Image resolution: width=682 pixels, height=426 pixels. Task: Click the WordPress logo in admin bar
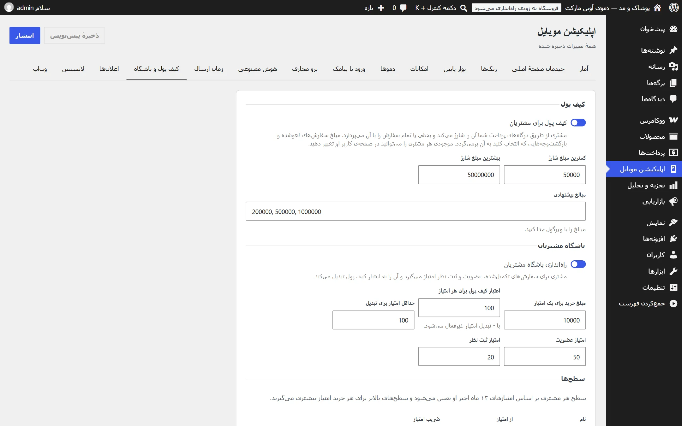click(674, 8)
